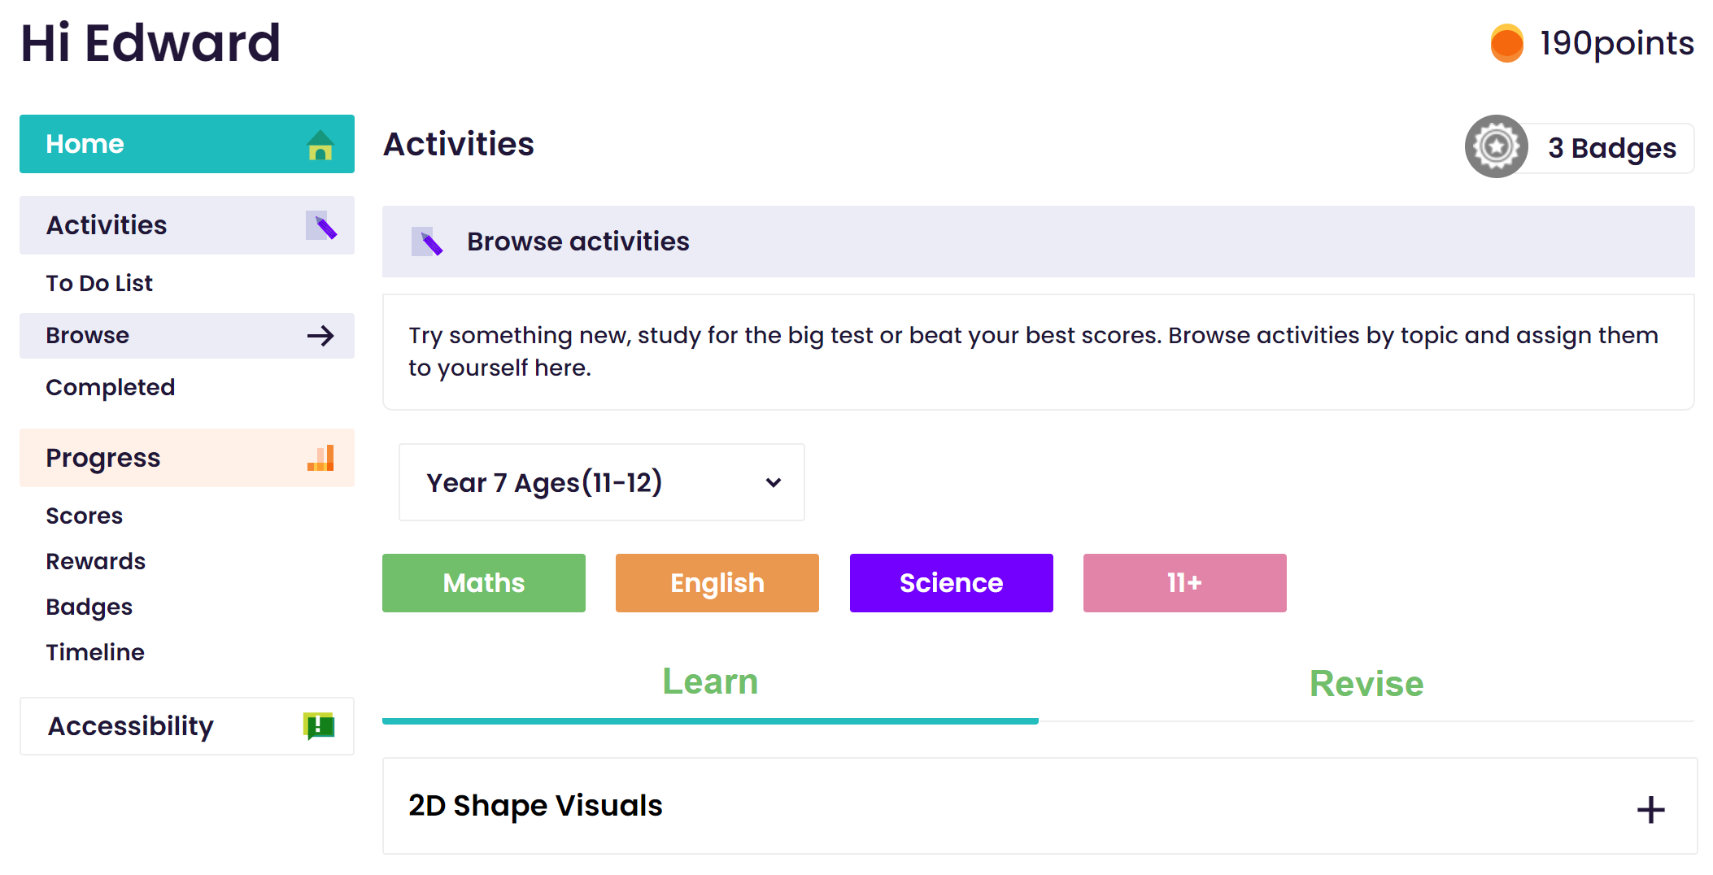
Task: Click the green home icon
Action: point(319,145)
